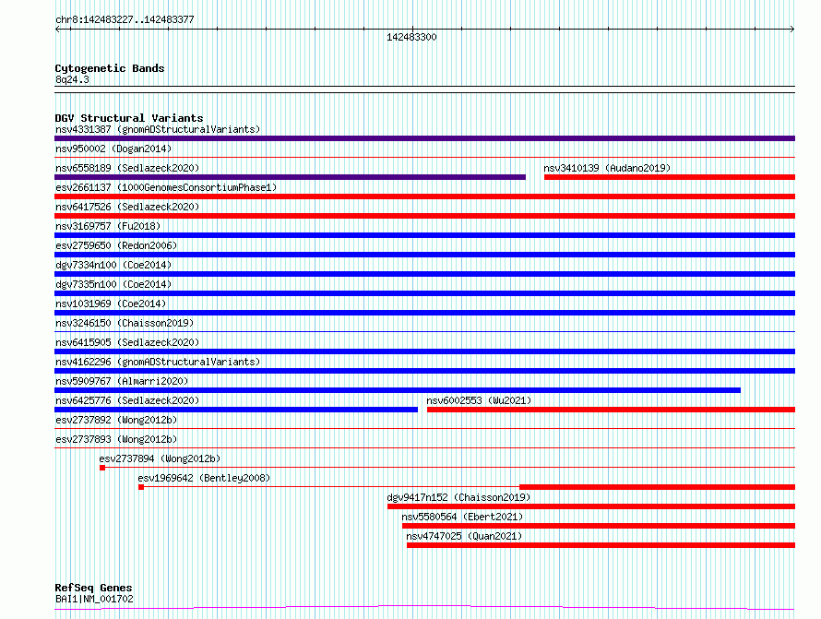The image size is (821, 619).
Task: Select the nsv3169757 blue variant bar
Action: coord(424,235)
